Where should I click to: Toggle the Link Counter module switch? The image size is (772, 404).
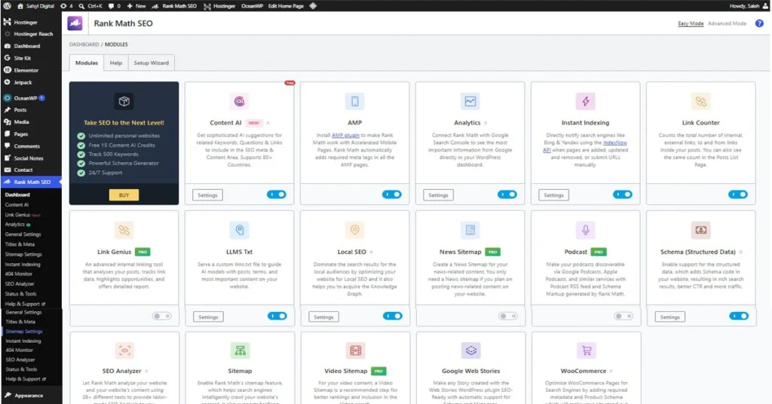738,194
